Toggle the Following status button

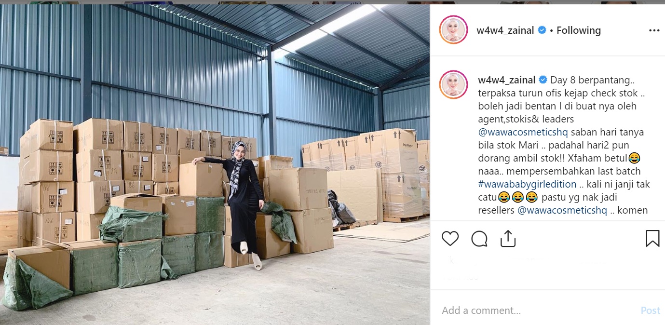579,30
